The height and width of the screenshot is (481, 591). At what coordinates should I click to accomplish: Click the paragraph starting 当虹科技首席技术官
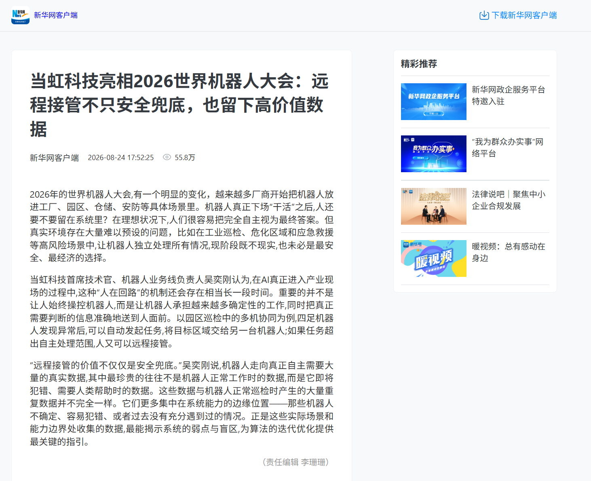click(x=182, y=312)
